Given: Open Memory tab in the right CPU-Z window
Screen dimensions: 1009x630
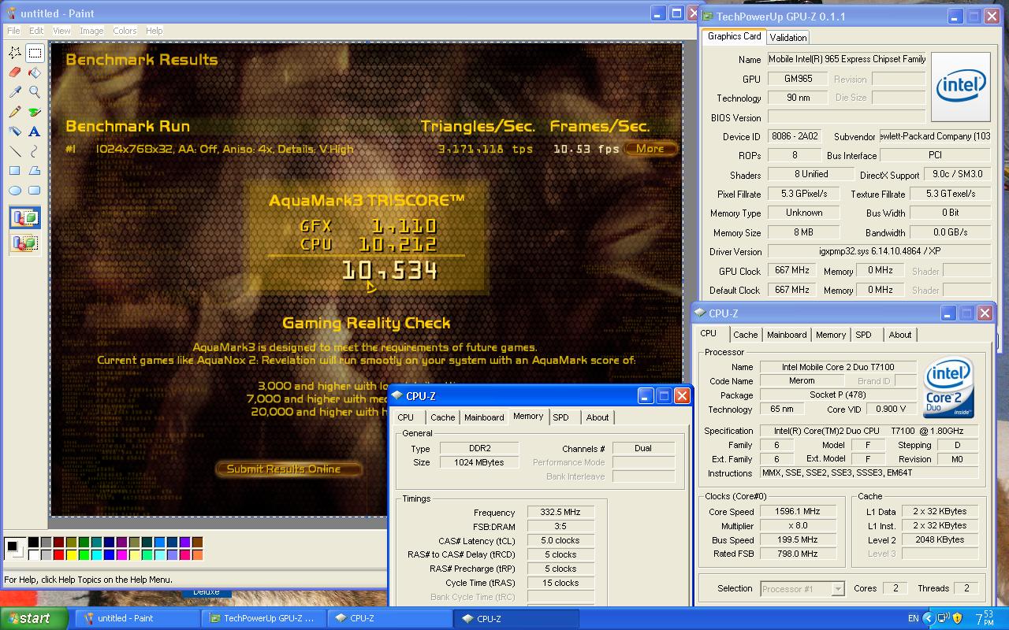Looking at the screenshot, I should (x=831, y=335).
